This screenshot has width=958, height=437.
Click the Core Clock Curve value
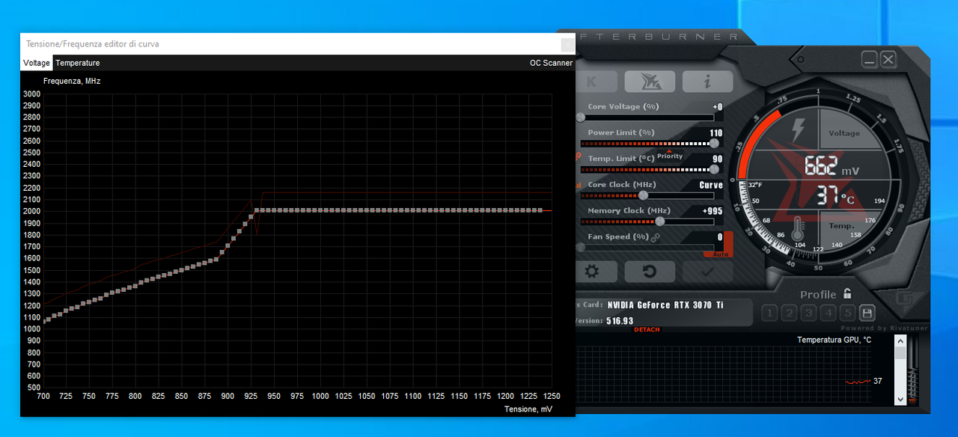pos(711,185)
